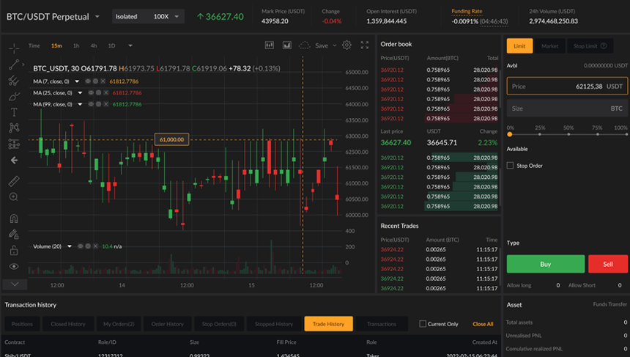This screenshot has height=357, width=630.
Task: Open the Isolated 100X margin dropdown
Action: (148, 16)
